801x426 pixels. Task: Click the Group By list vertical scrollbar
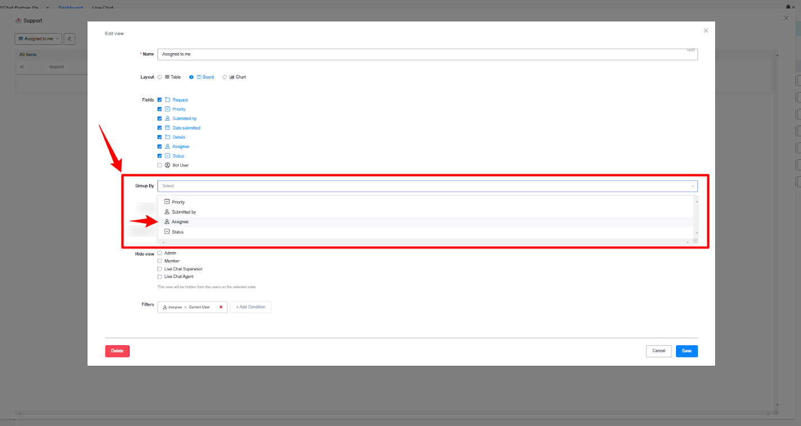[696, 216]
